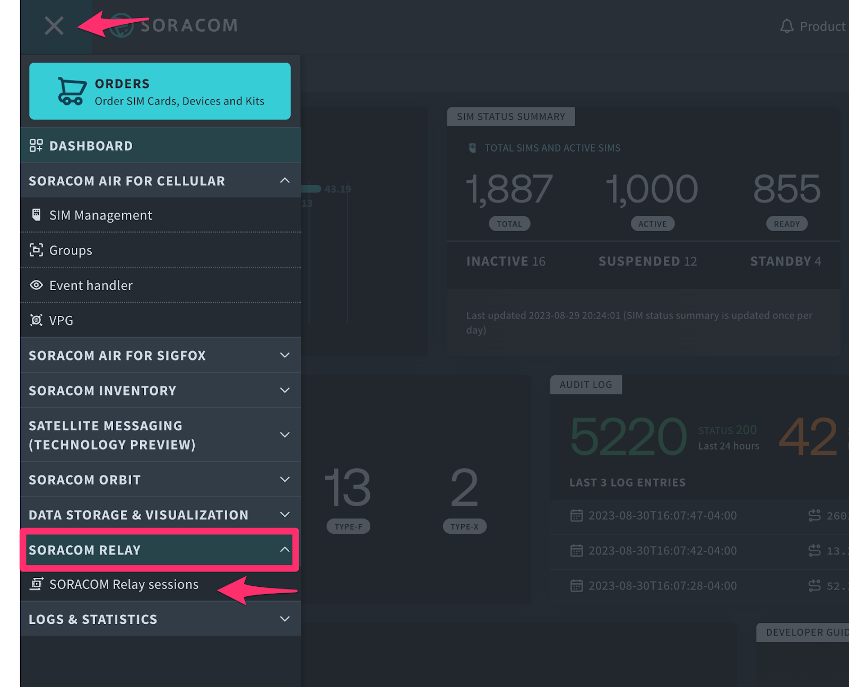The image size is (849, 687).
Task: Open Groups via its grid icon
Action: (x=36, y=250)
